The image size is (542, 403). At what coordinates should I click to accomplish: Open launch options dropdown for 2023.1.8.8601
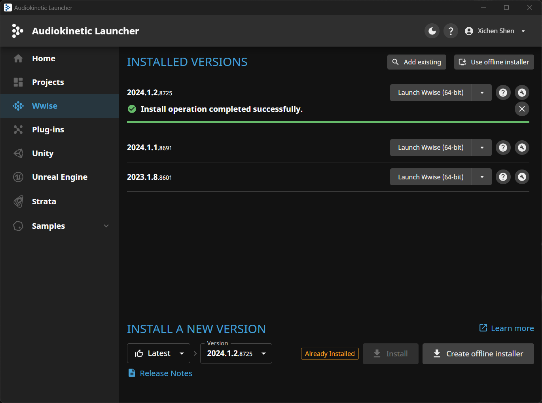pos(482,177)
